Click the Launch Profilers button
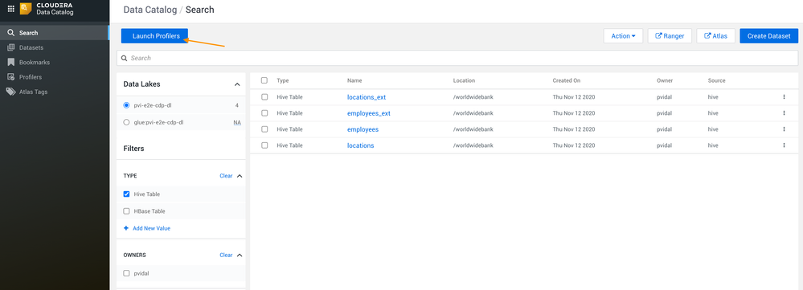803x290 pixels. 154,36
